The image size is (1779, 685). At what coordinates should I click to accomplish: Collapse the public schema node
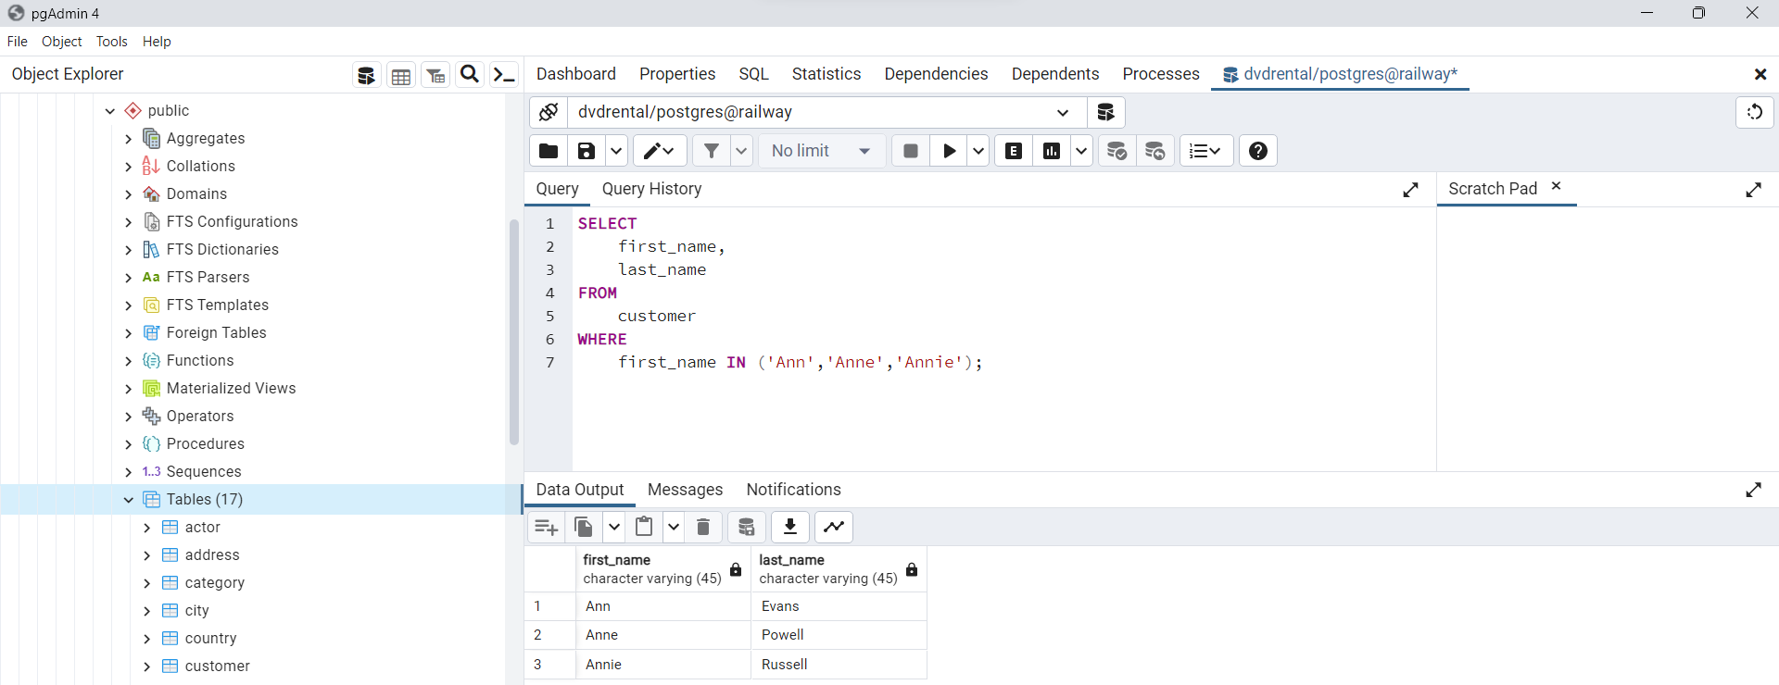pyautogui.click(x=110, y=111)
